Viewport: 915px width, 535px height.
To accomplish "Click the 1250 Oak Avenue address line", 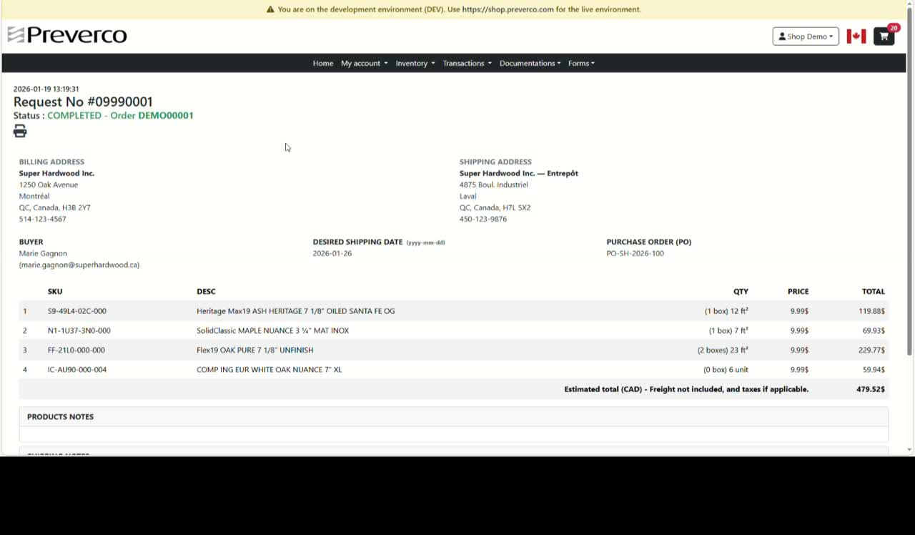I will (49, 185).
